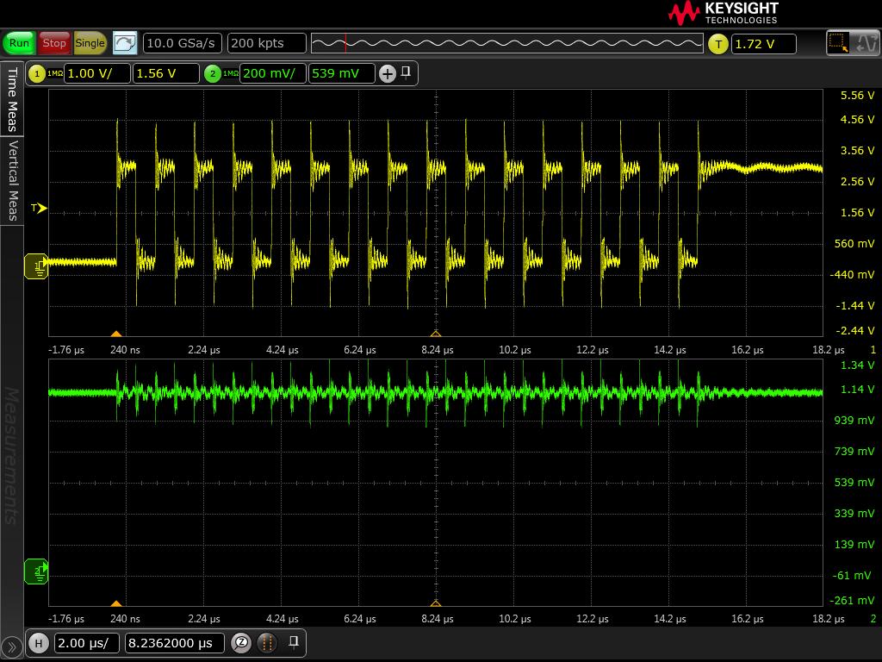Screen dimensions: 882x662
Task: Toggle horizontal zoom with the Z icon
Action: pos(241,643)
